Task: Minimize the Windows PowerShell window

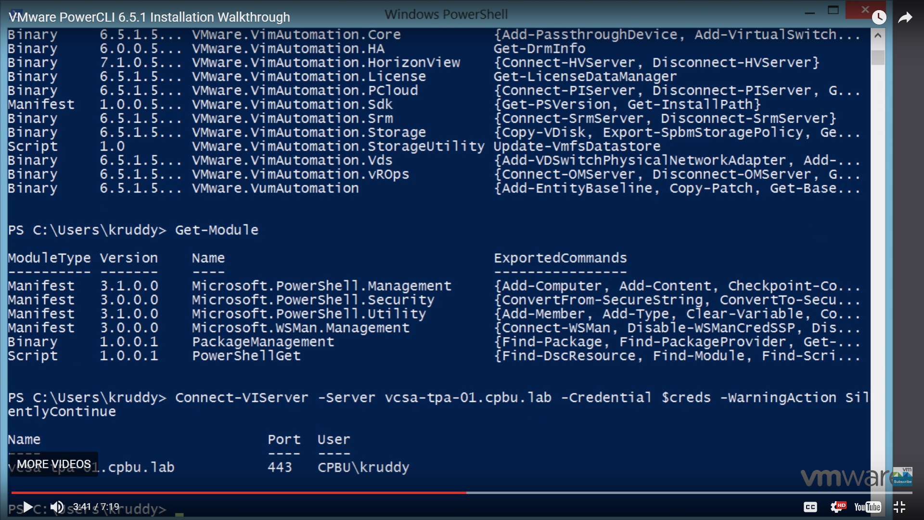Action: (810, 12)
